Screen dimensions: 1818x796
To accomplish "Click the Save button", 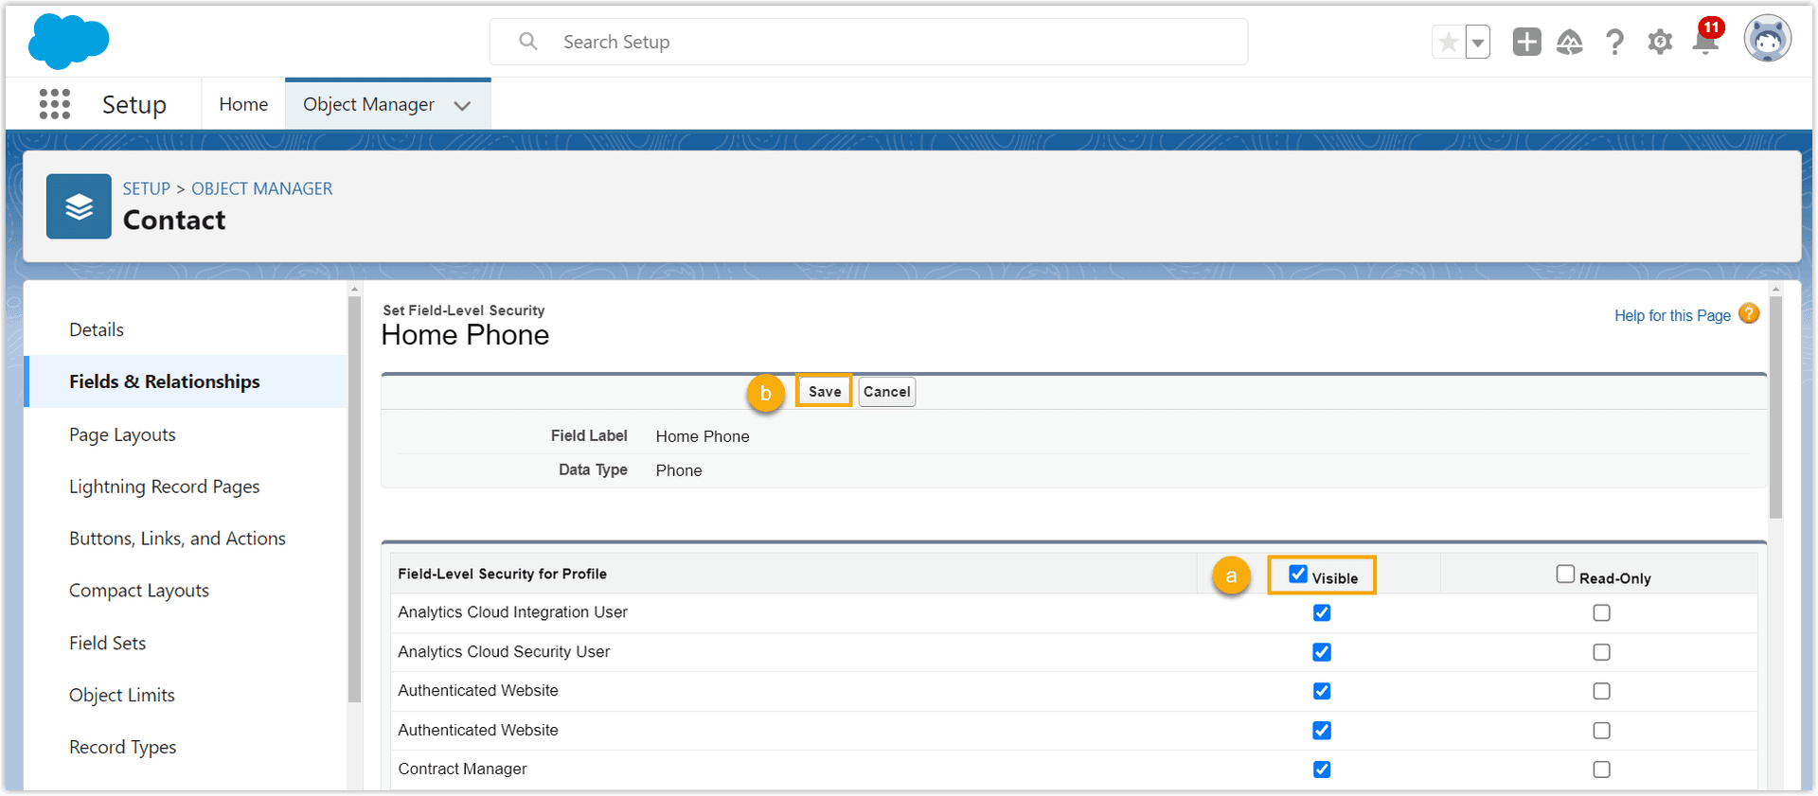I will coord(824,392).
